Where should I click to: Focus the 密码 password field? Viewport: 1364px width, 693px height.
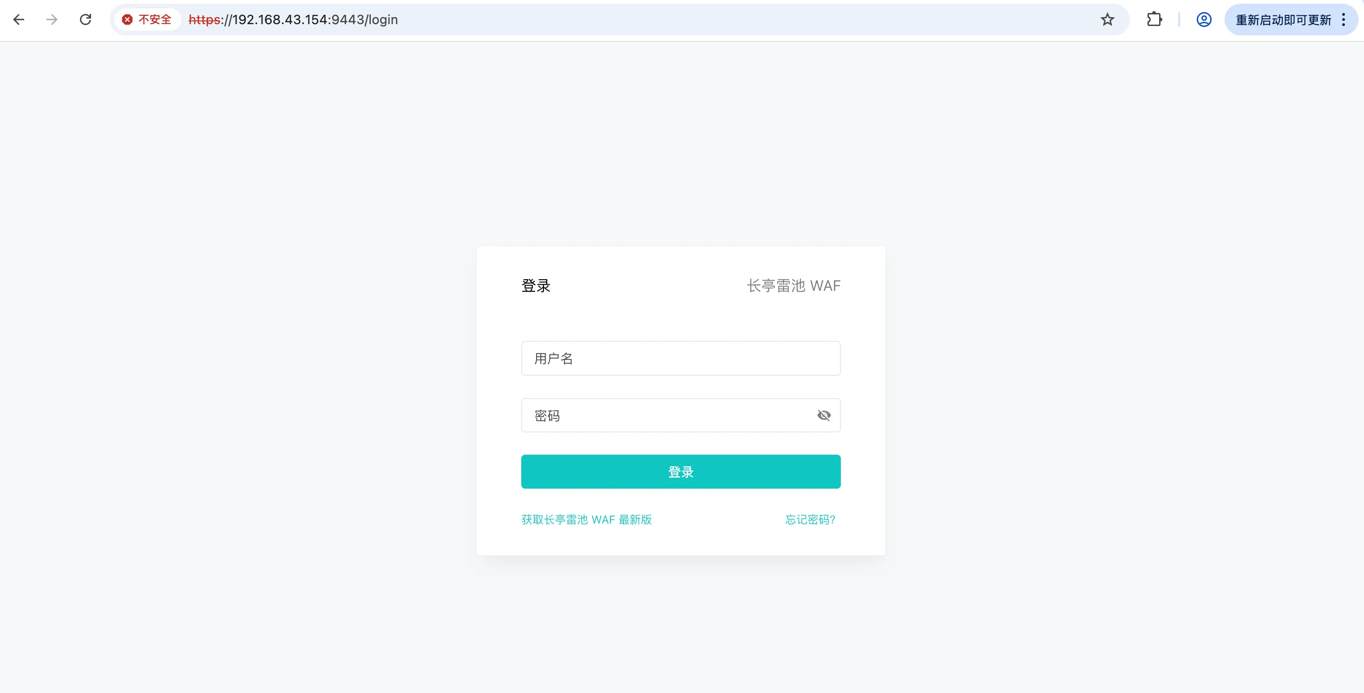click(x=667, y=416)
